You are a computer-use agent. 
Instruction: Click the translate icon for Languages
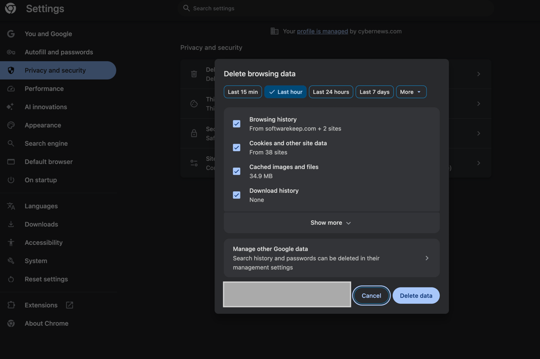click(x=11, y=206)
